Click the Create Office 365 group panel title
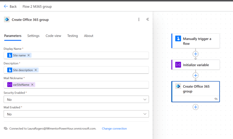This screenshot has width=233, height=139. pyautogui.click(x=30, y=20)
